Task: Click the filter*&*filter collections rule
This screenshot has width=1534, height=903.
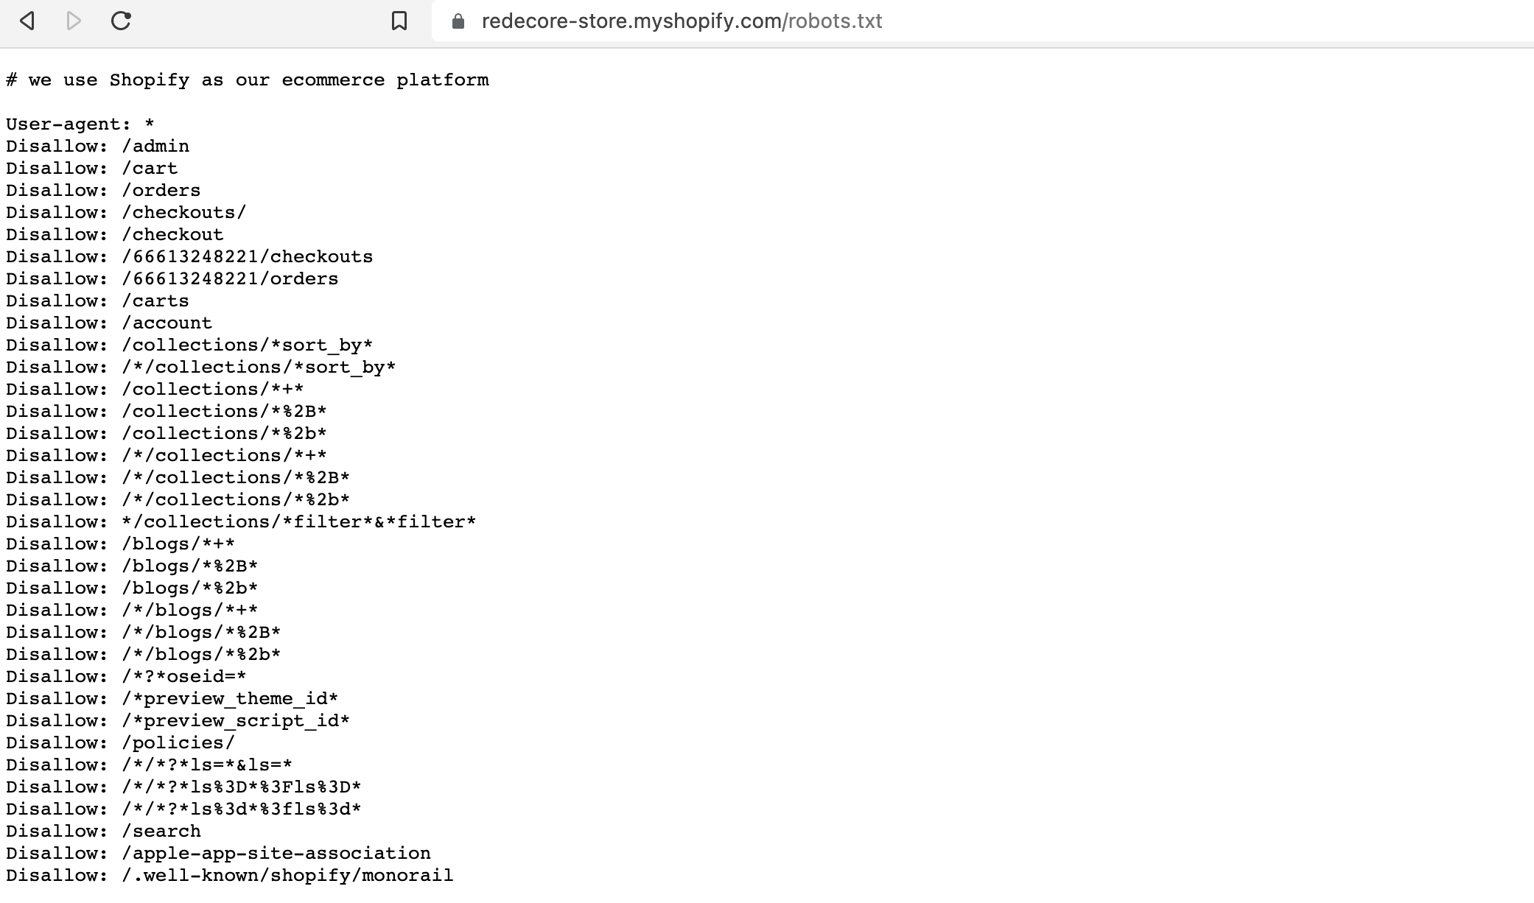Action: click(x=241, y=521)
